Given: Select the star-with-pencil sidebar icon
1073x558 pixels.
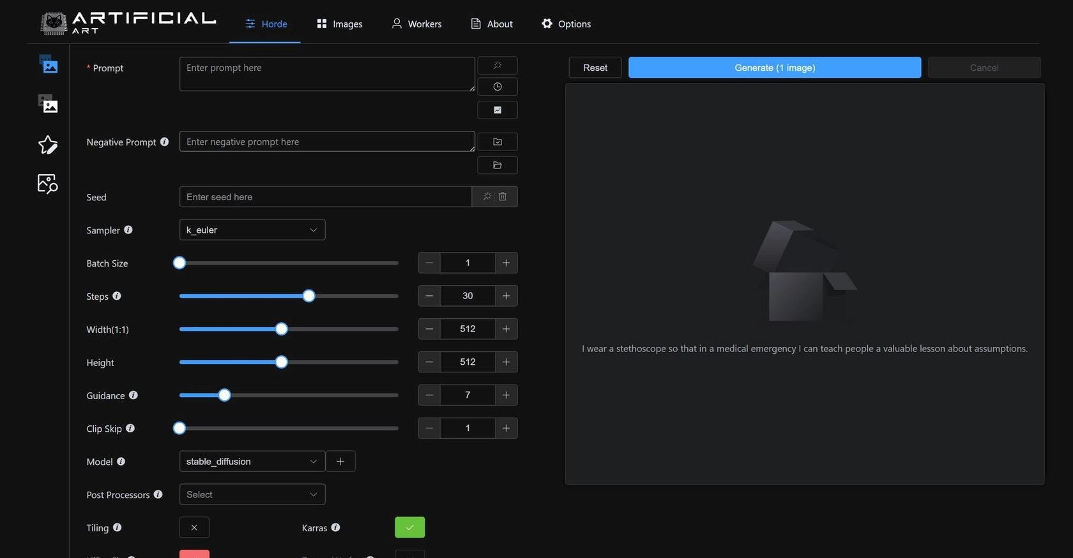Looking at the screenshot, I should 48,145.
